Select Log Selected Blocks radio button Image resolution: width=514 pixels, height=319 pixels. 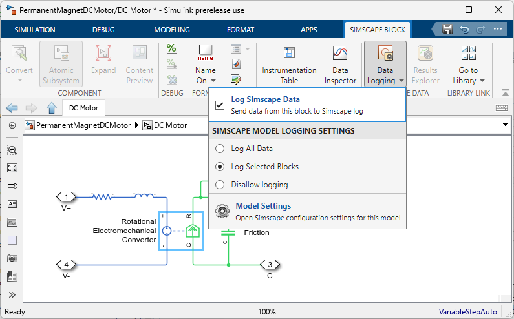pos(220,167)
